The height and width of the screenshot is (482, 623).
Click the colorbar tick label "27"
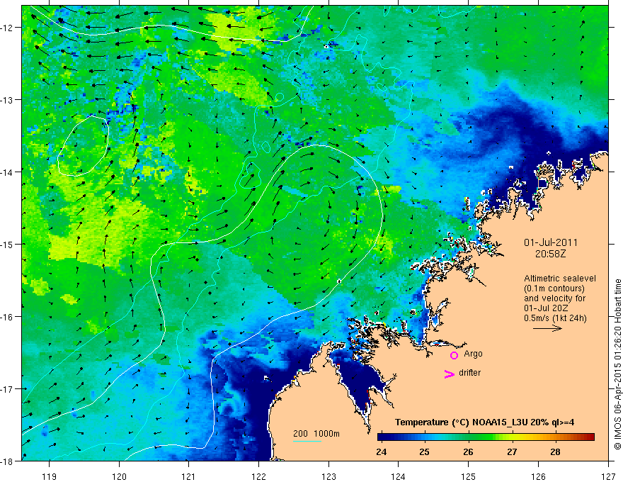[x=512, y=452]
